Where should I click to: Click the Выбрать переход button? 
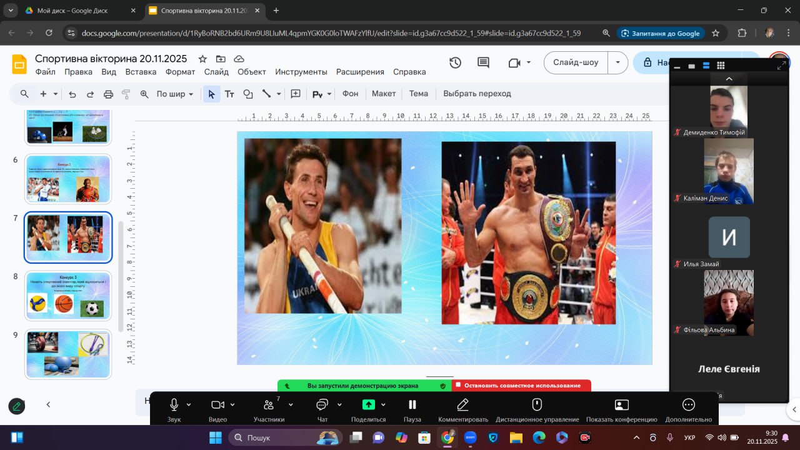pyautogui.click(x=477, y=94)
